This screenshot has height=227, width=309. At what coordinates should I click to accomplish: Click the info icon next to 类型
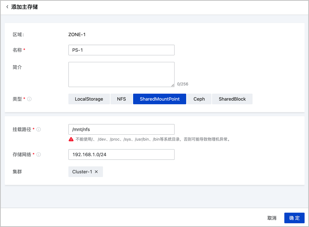pos(29,99)
